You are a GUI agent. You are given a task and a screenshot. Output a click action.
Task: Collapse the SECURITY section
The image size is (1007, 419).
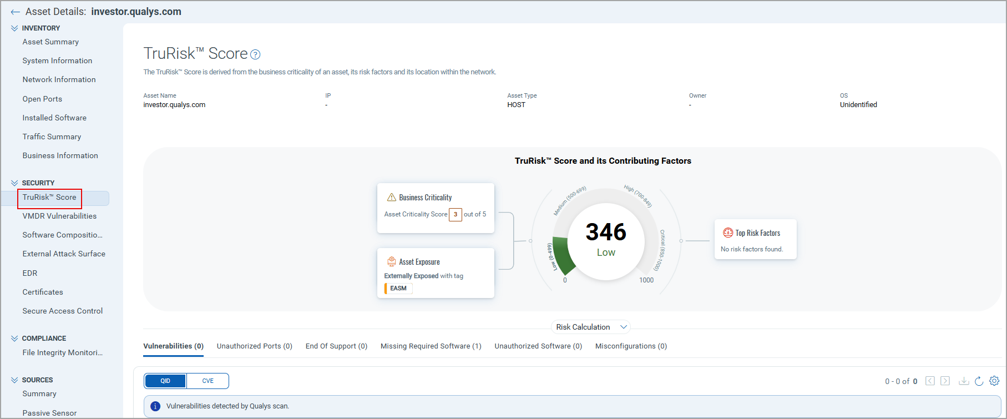pos(14,183)
